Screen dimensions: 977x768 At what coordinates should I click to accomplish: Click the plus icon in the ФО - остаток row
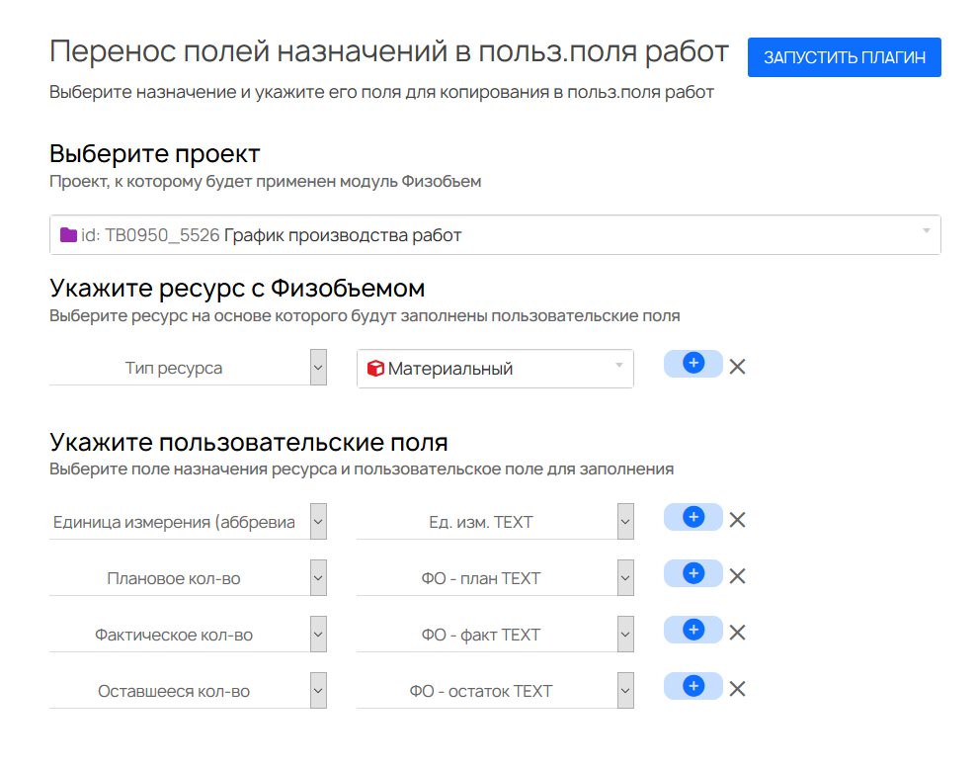tap(692, 686)
